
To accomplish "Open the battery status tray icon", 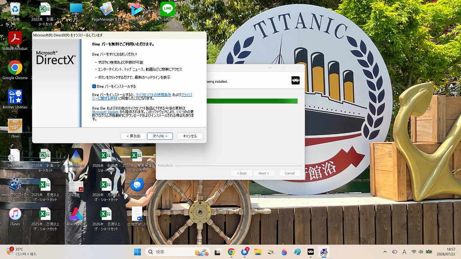I will [429, 252].
